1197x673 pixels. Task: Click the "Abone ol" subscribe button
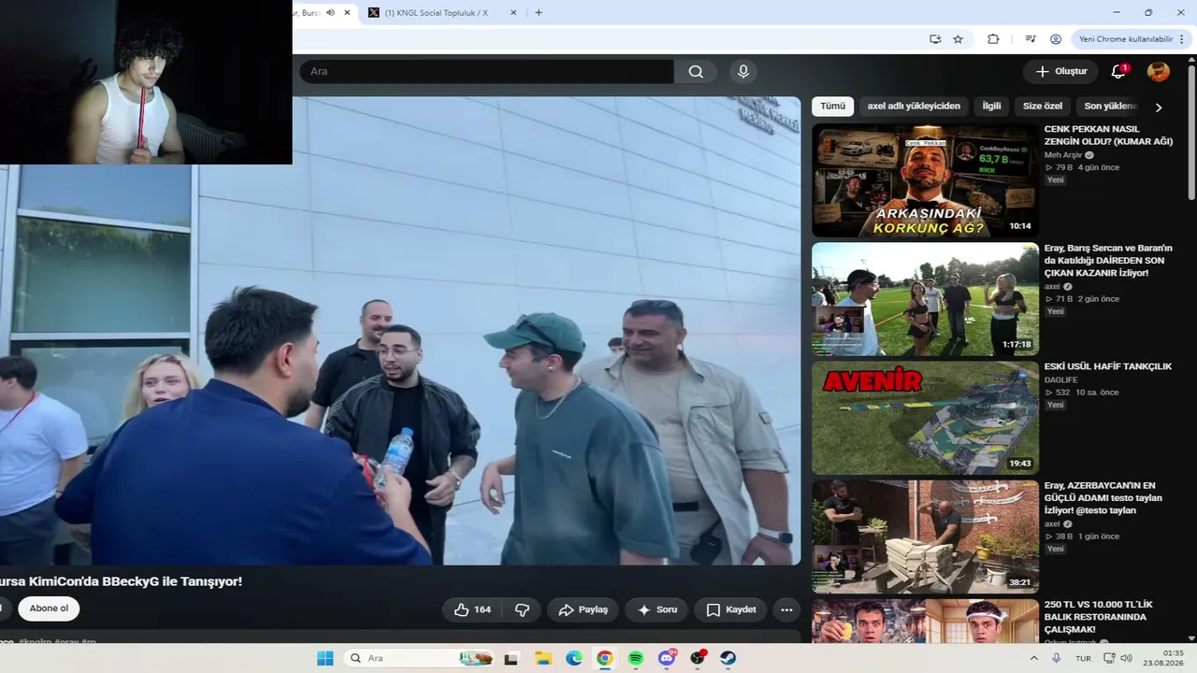(x=49, y=609)
